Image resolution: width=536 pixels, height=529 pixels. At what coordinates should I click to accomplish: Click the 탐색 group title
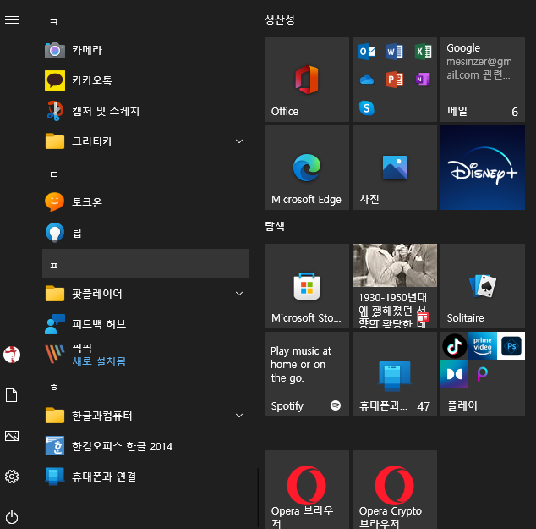click(x=275, y=226)
